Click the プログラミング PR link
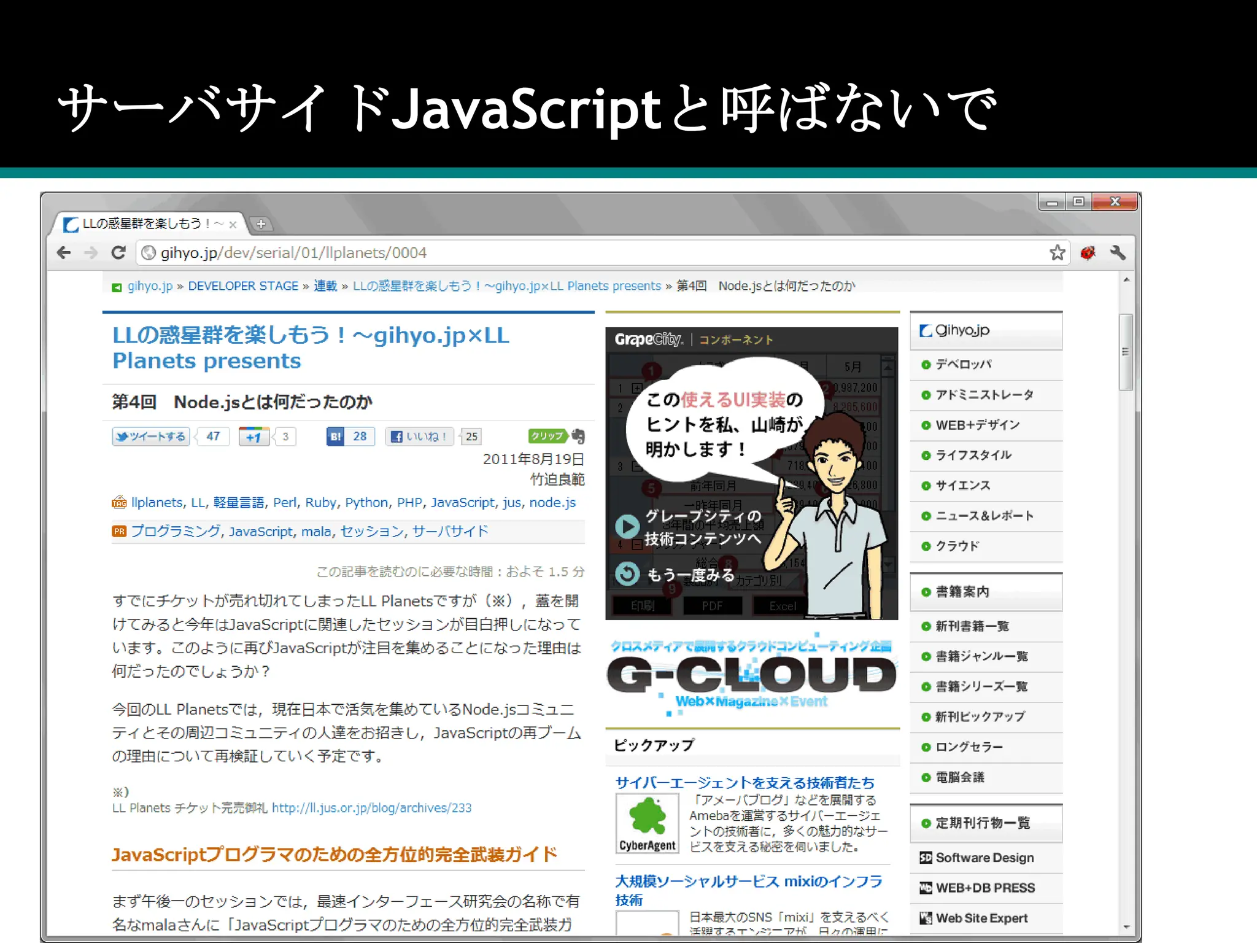This screenshot has width=1257, height=943. 176,532
